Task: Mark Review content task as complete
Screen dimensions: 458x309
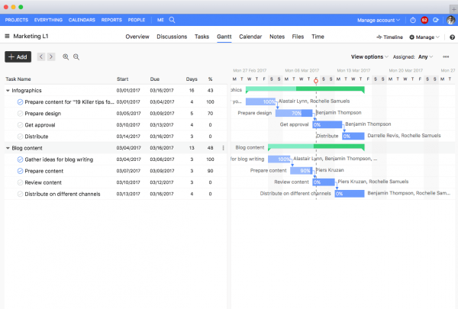Action: click(x=20, y=182)
